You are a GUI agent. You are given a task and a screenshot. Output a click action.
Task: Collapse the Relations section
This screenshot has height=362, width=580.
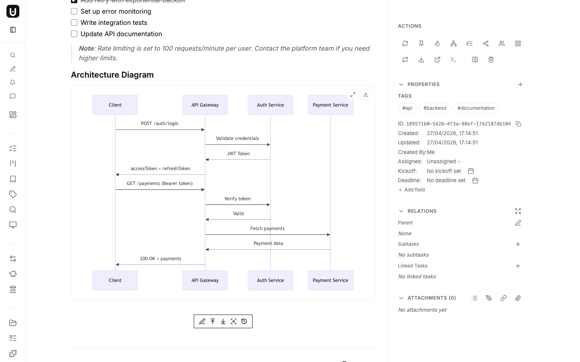[401, 211]
